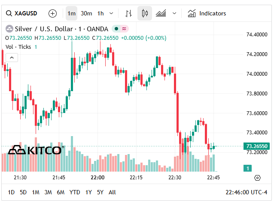The height and width of the screenshot is (202, 274).
Task: Select the YTD date range
Action: coord(75,193)
